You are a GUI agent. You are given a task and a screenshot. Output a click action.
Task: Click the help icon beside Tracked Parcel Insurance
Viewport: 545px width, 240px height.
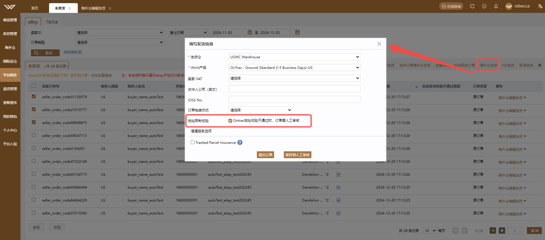[240, 142]
